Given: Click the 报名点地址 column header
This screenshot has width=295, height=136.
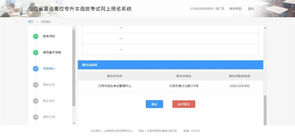Looking at the screenshot, I should 184,76.
